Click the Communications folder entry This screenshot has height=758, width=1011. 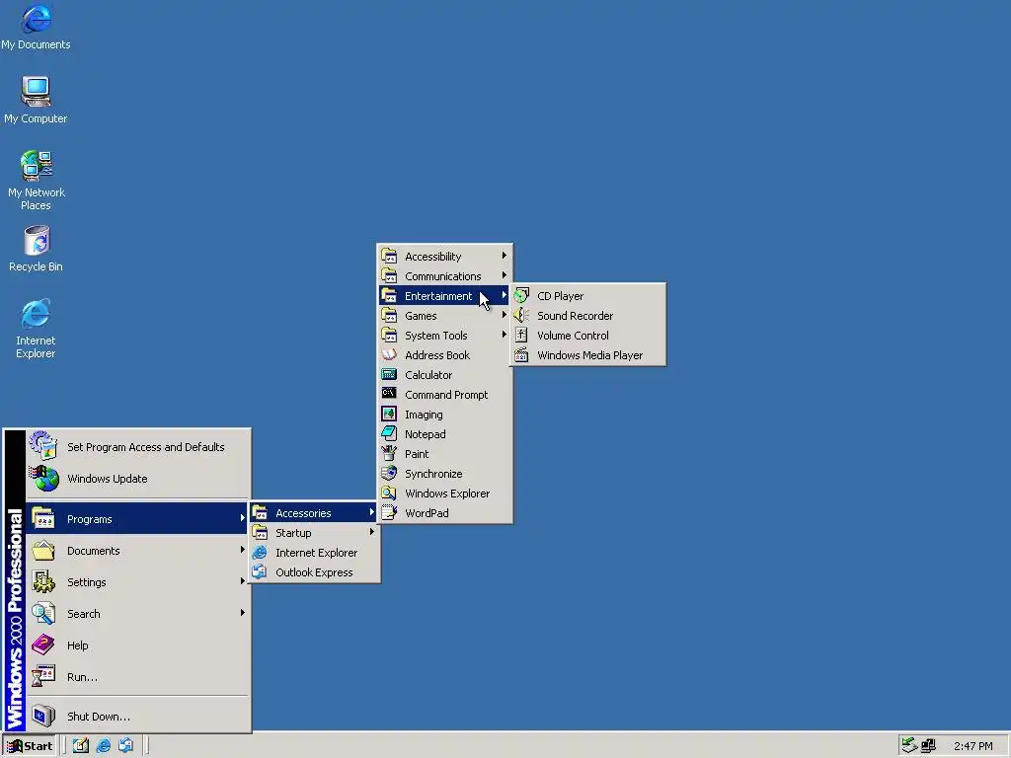coord(445,276)
